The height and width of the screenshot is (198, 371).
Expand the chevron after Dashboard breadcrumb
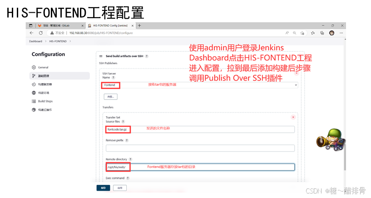[x=46, y=41]
